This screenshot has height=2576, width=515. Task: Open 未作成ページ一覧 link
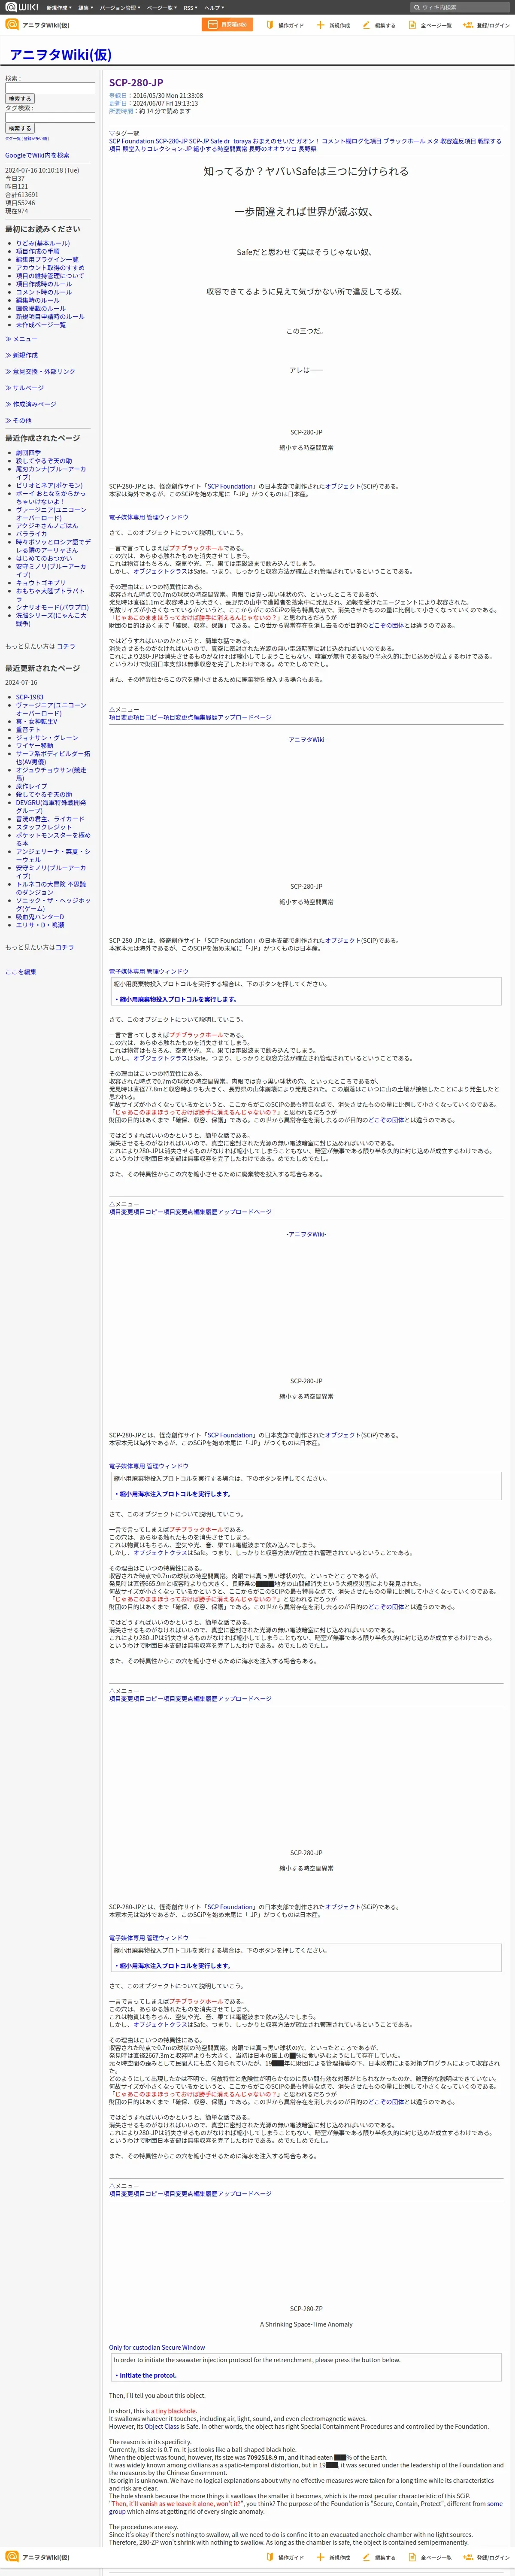[41, 324]
